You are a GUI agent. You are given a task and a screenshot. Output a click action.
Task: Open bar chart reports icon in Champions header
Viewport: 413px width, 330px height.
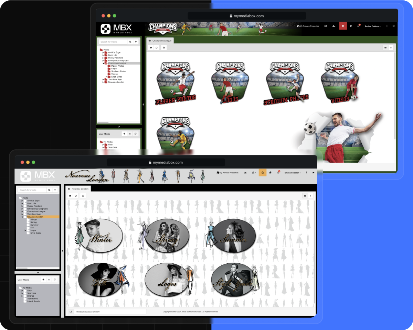coord(325,26)
